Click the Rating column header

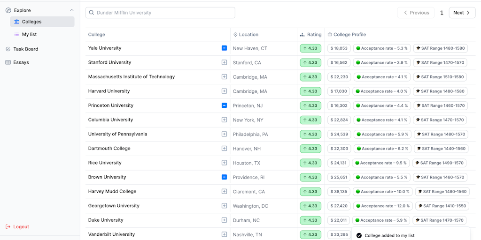pos(311,35)
